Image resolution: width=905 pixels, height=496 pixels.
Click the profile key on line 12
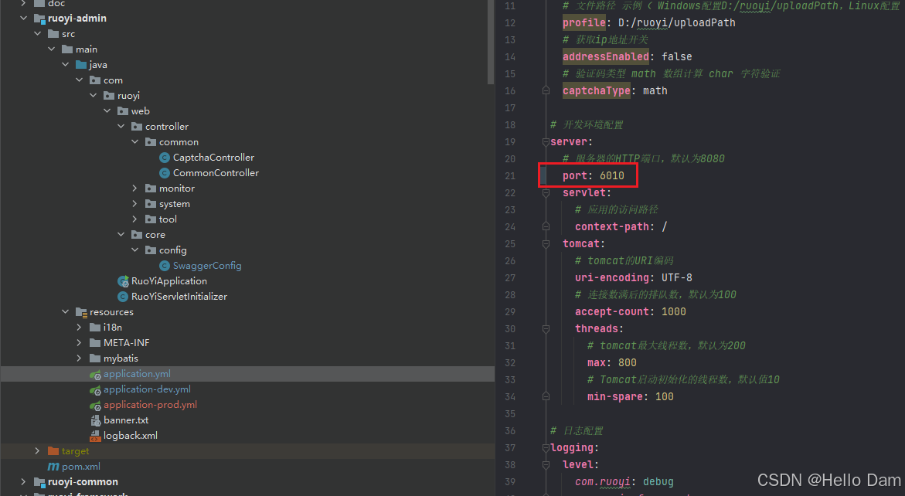(x=584, y=23)
